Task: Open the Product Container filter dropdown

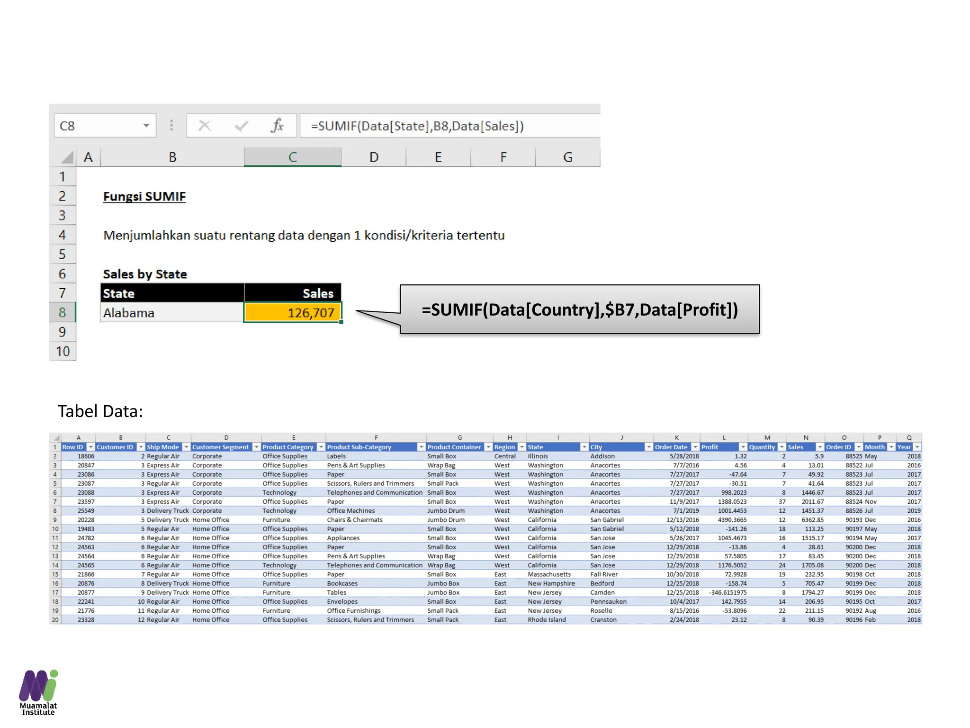Action: point(488,447)
